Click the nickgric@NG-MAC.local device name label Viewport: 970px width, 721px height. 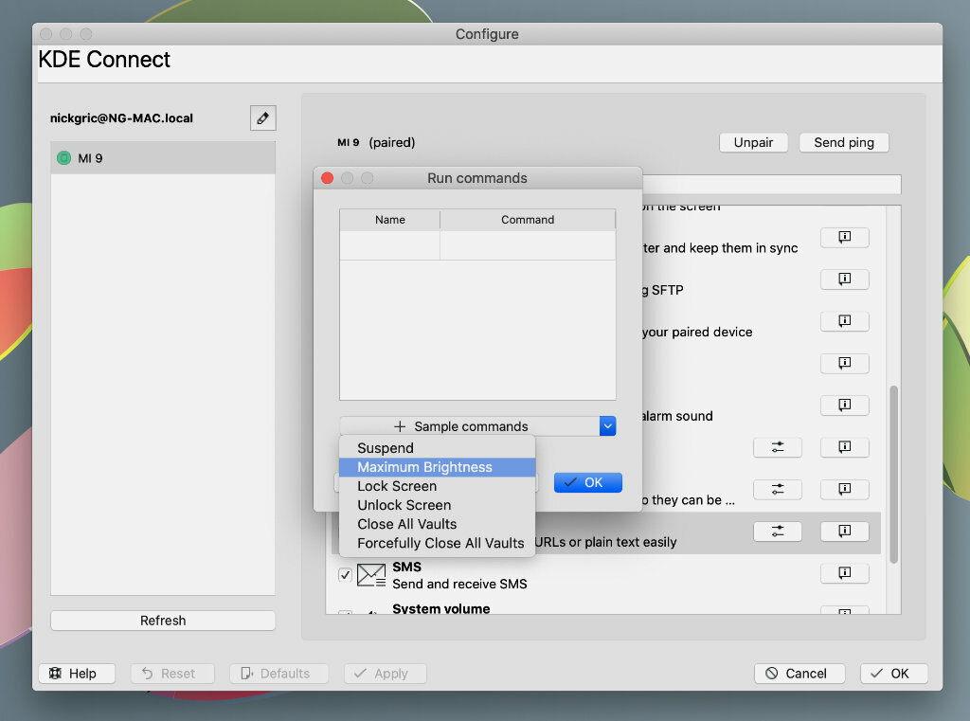point(121,118)
